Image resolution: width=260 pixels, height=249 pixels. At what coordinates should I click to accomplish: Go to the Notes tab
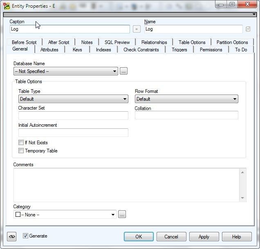point(87,42)
